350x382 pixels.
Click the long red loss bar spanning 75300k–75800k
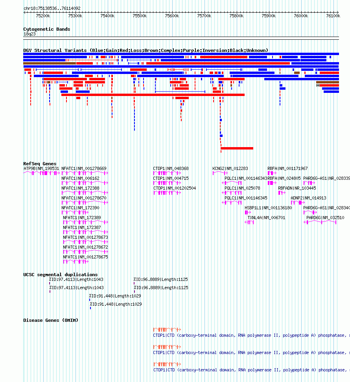153,95
